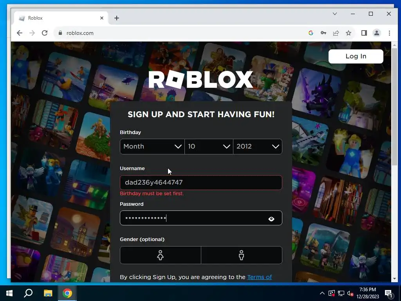Open Chrome side panel
Screen dimensions: 401x301
pyautogui.click(x=364, y=33)
